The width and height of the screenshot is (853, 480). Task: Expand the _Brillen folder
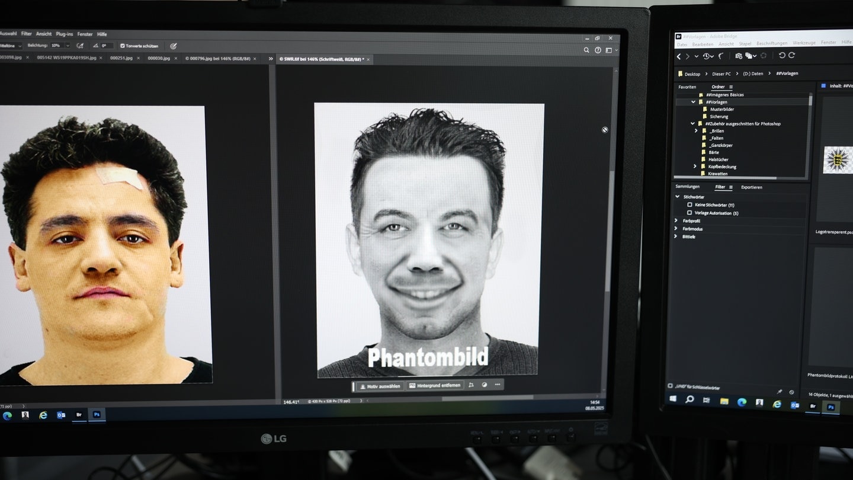(697, 131)
